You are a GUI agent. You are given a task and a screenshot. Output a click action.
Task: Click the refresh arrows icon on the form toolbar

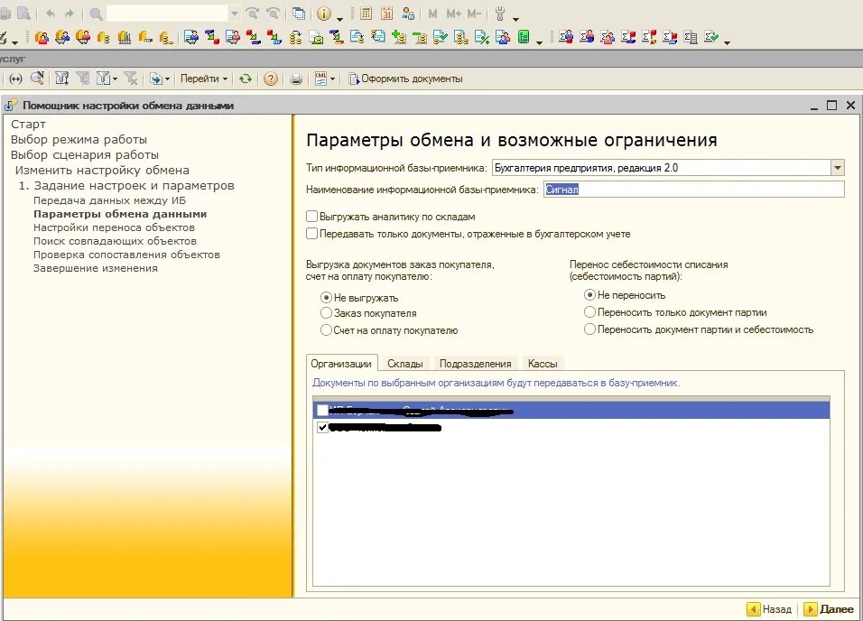point(246,79)
